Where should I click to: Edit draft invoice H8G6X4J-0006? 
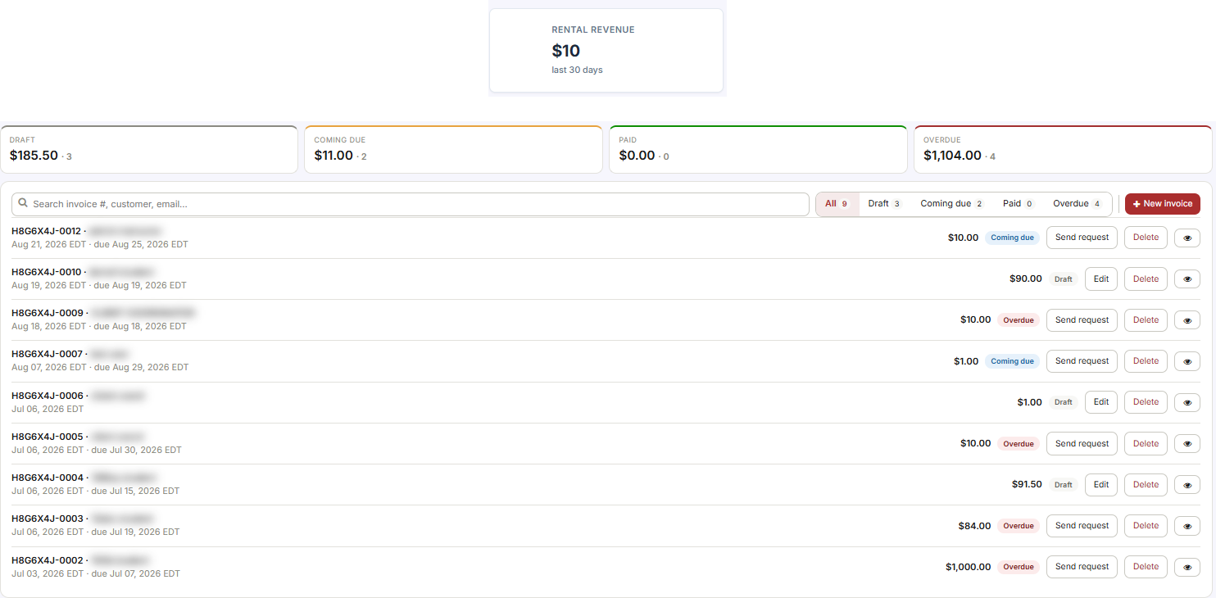[x=1101, y=402]
